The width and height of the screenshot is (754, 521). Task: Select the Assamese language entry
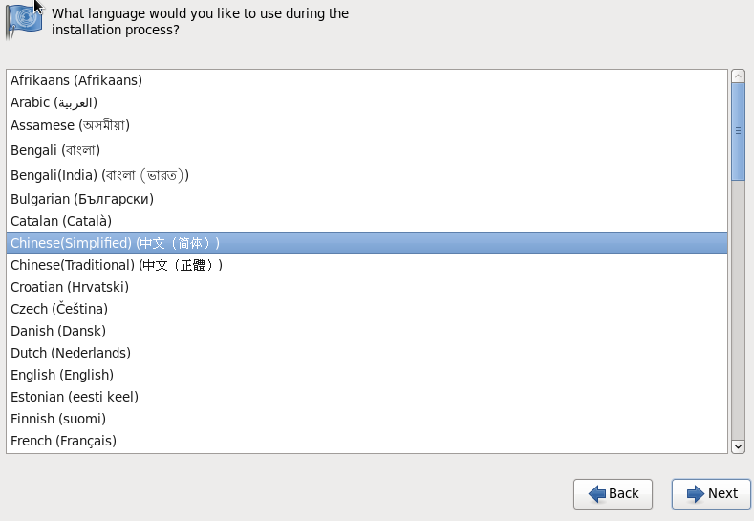pos(367,125)
